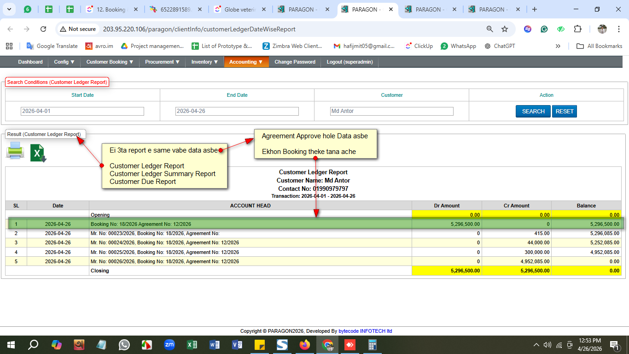Open the tab search dropdown arrow
The width and height of the screenshot is (629, 354).
(9, 9)
